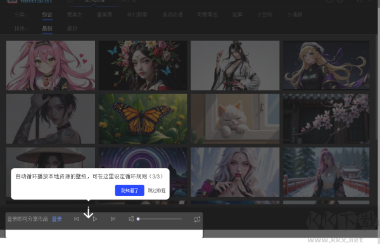Open the pink-haired anime girl wallpaper
Screen dimensions: 380x244
(51, 65)
